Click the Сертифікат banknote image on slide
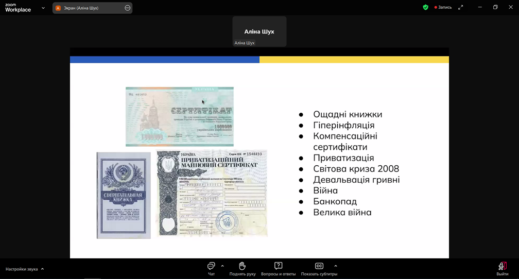This screenshot has height=279, width=519. click(179, 116)
